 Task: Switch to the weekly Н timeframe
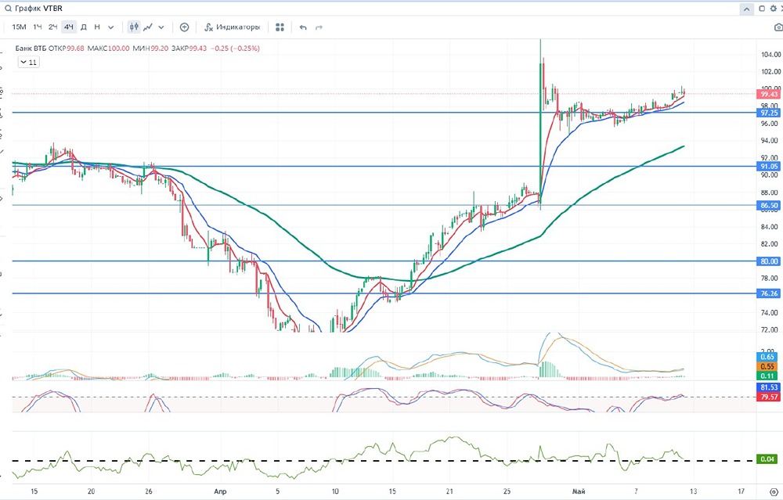(x=97, y=27)
